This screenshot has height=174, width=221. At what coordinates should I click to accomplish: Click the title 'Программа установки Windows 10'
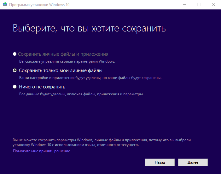(x=39, y=5)
